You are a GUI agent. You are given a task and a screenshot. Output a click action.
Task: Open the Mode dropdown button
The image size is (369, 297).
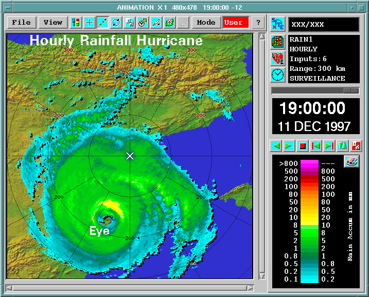click(206, 23)
